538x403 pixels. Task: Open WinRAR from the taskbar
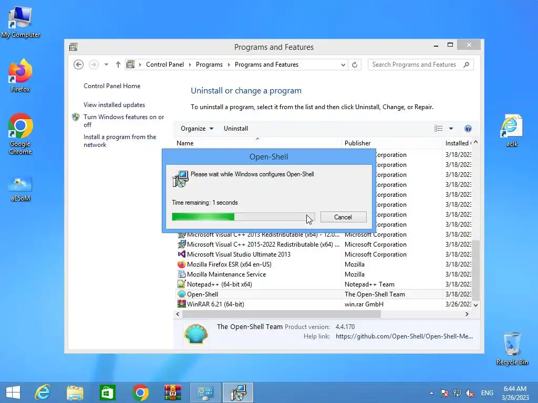(x=172, y=393)
